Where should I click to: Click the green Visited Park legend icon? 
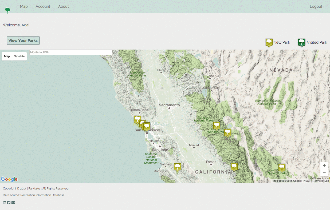(302, 42)
